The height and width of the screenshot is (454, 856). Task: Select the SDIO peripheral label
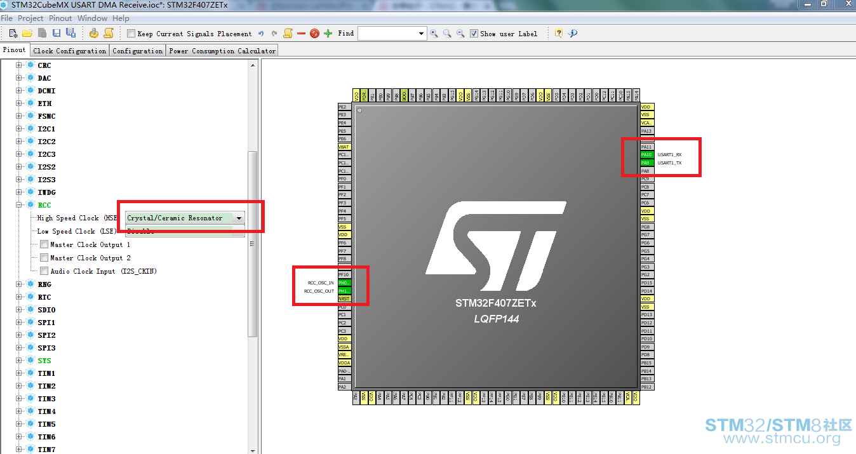46,310
